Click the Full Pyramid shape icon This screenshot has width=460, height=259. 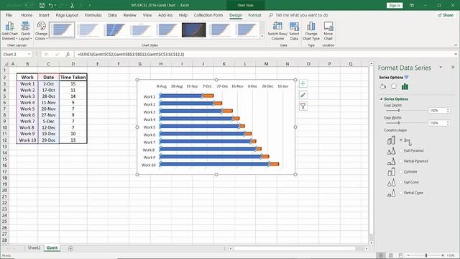pos(391,151)
